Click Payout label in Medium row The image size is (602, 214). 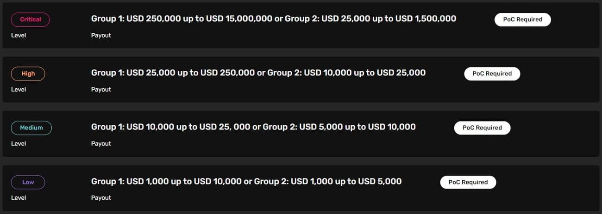point(101,143)
